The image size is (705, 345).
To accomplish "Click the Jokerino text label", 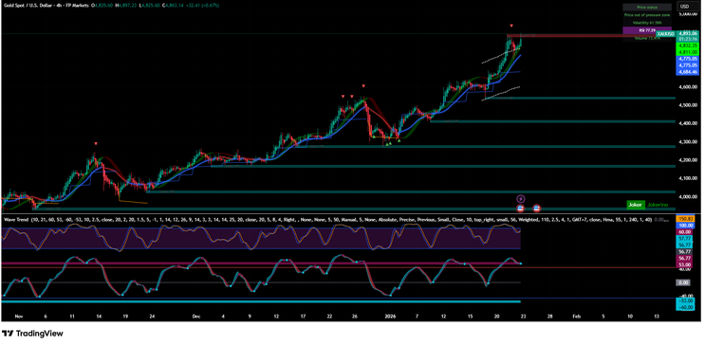I will [658, 205].
